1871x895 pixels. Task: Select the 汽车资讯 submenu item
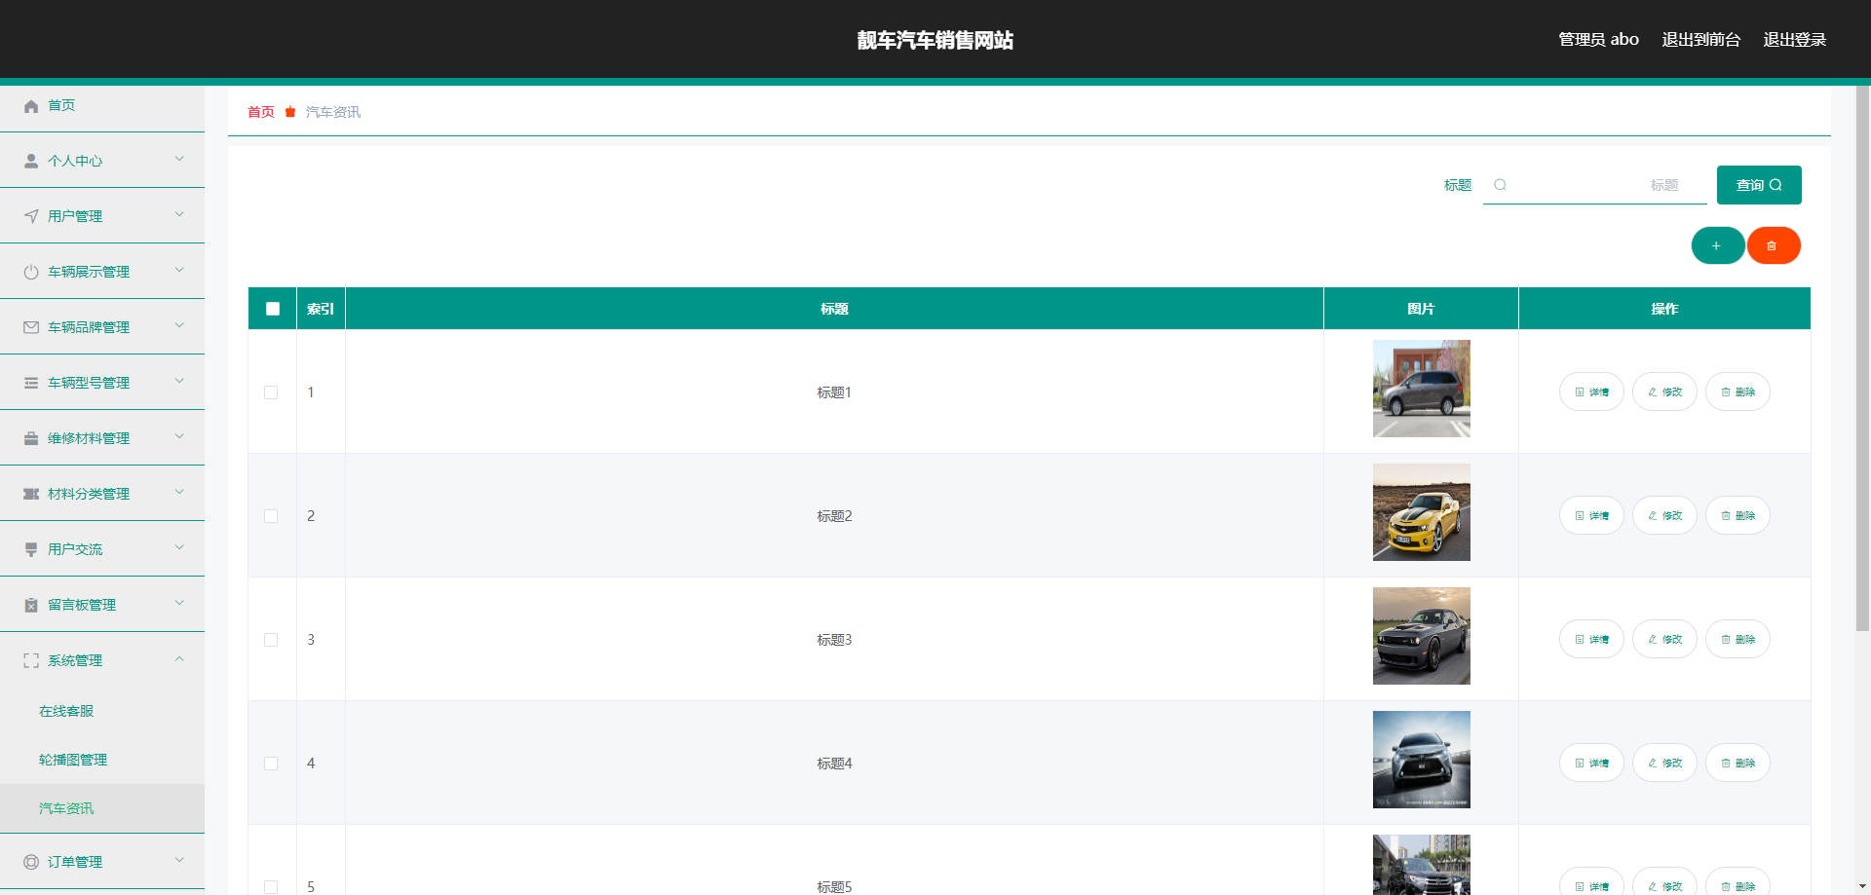pyautogui.click(x=102, y=808)
